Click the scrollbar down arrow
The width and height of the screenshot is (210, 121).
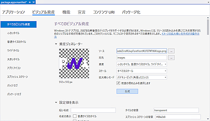[x=208, y=119]
